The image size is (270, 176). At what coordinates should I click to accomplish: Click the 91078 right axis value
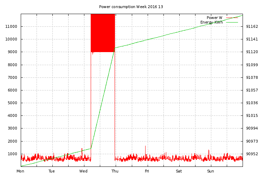click(252, 77)
